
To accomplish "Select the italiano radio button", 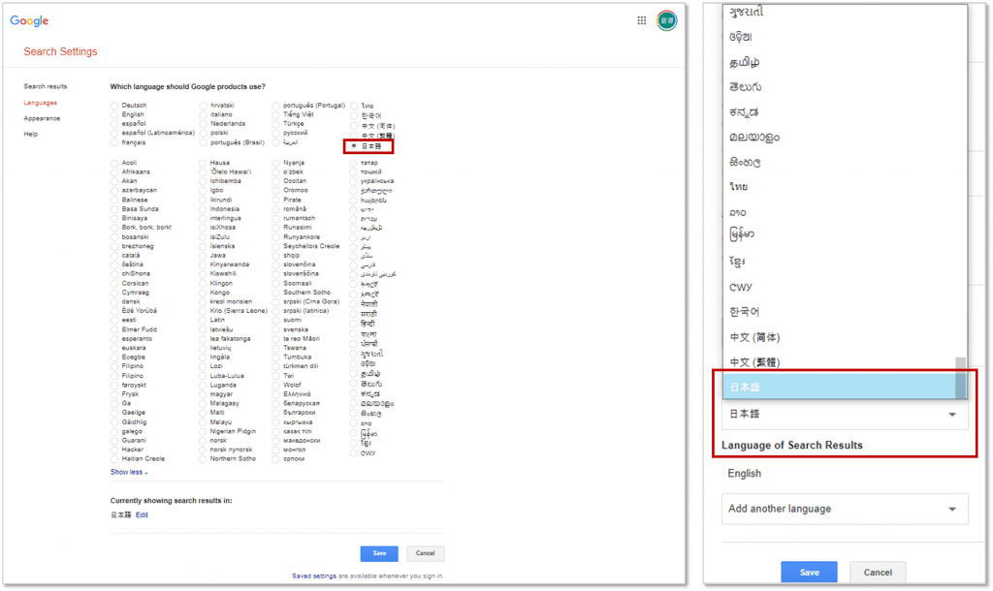I will [x=203, y=115].
